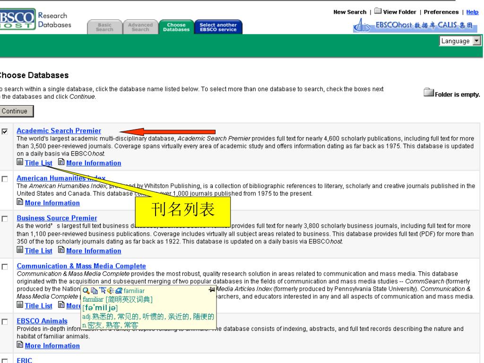Image resolution: width=484 pixels, height=363 pixels.
Task: Click Title List icon under Academic Search Premier
Action: pos(20,162)
